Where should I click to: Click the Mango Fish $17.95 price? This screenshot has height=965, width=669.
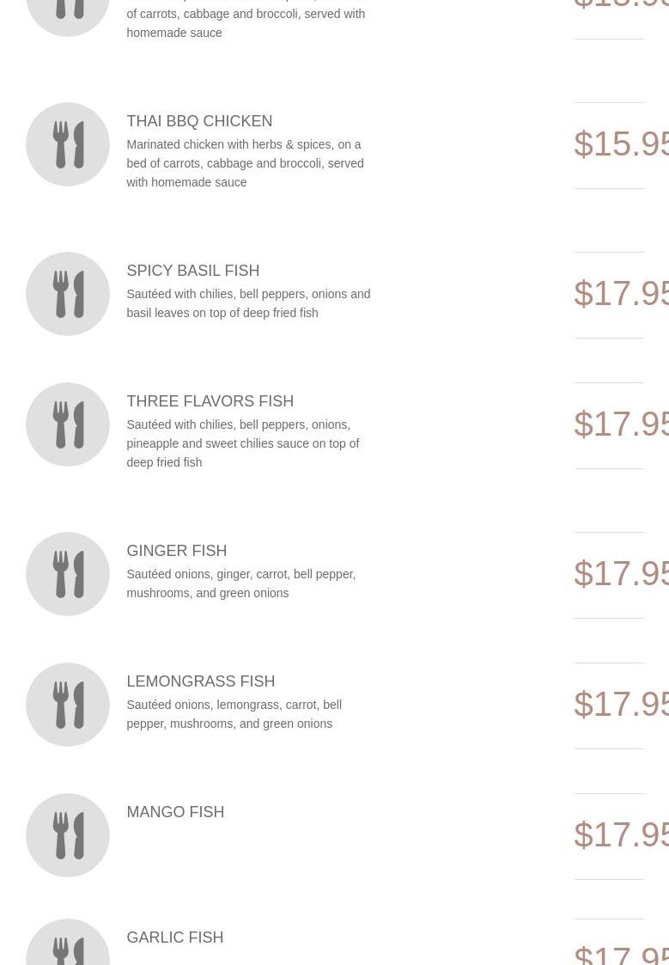pos(620,835)
